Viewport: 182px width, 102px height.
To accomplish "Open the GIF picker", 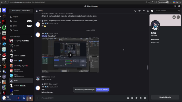I will pyautogui.click(x=132, y=98).
